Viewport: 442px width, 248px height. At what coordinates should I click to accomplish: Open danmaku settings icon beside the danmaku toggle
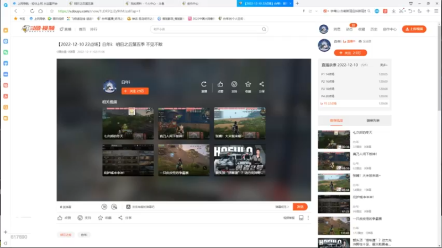[x=114, y=207]
